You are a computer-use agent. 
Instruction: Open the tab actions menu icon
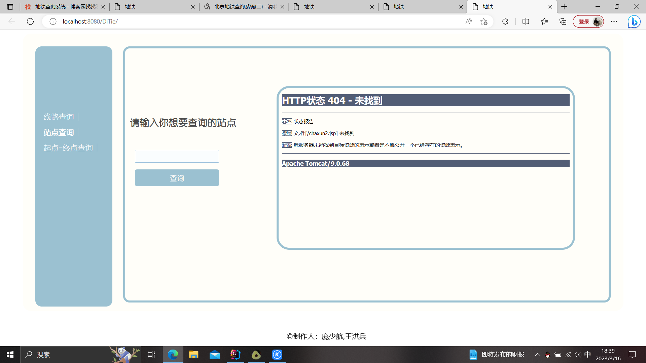pos(10,7)
